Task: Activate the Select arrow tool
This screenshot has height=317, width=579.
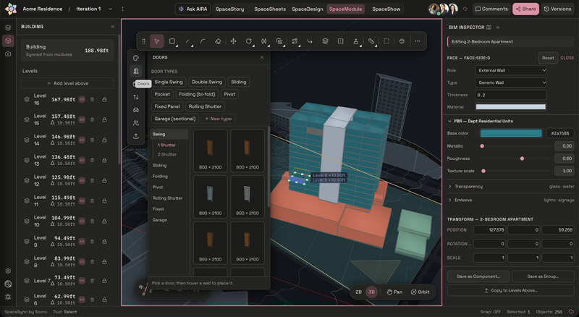Action: (156, 41)
